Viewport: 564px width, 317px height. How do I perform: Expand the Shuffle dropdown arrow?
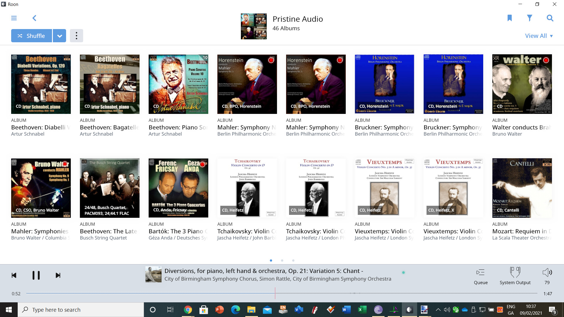60,36
